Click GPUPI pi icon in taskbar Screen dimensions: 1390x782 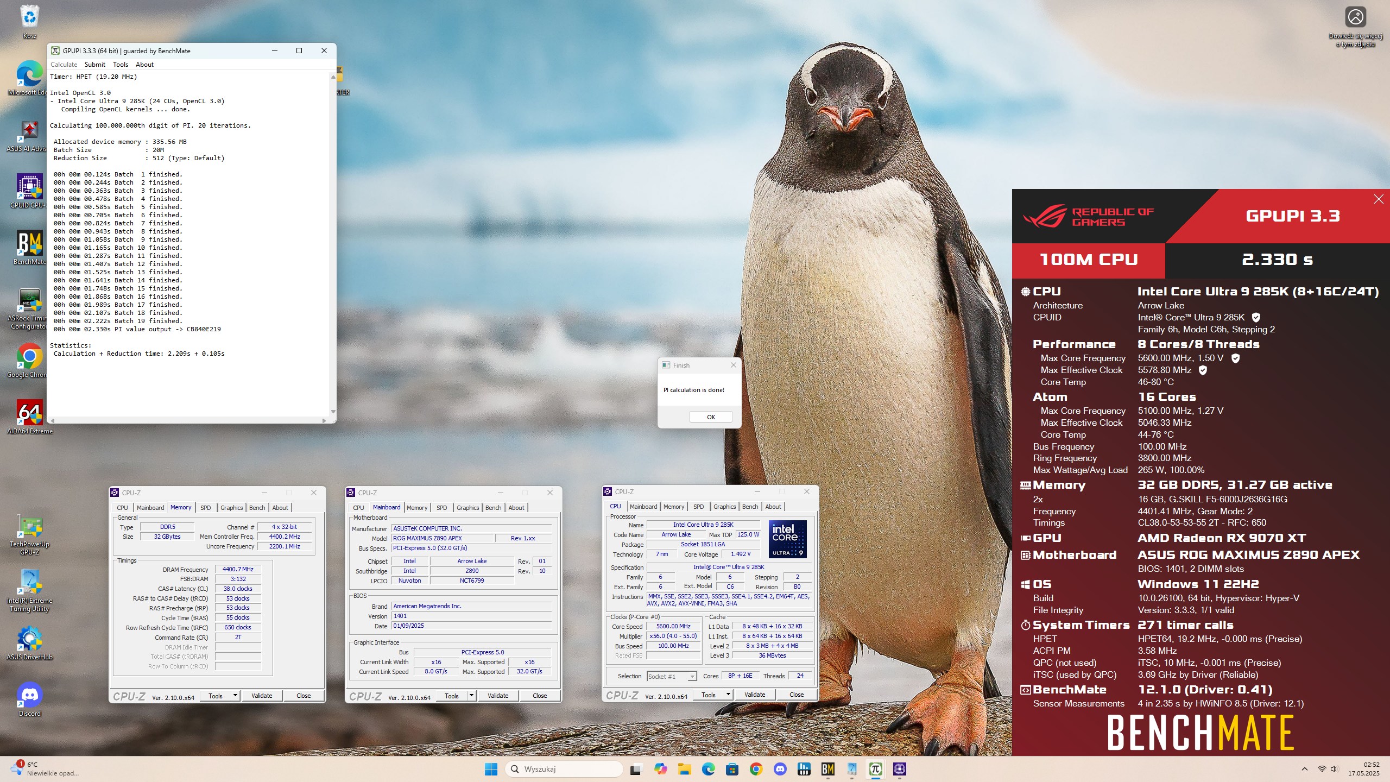[x=876, y=769]
